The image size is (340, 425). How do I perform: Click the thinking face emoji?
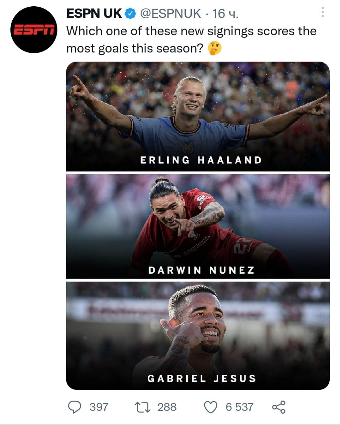[x=214, y=48]
